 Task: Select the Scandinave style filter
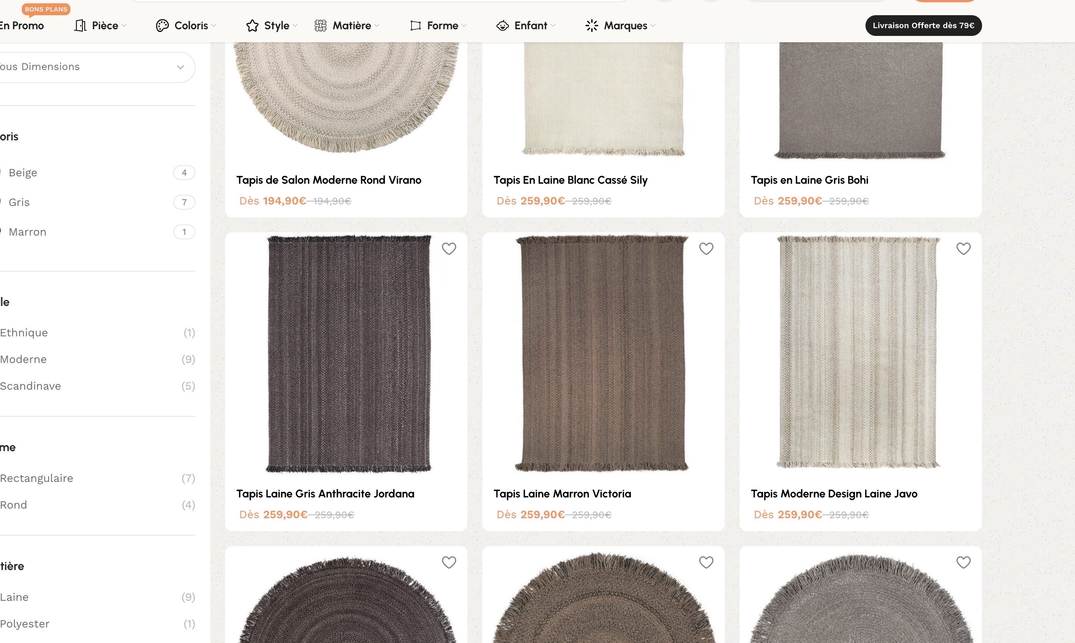tap(30, 386)
